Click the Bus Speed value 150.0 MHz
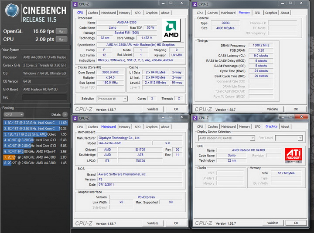Viewport: 314px width, 233px height. pos(110,83)
